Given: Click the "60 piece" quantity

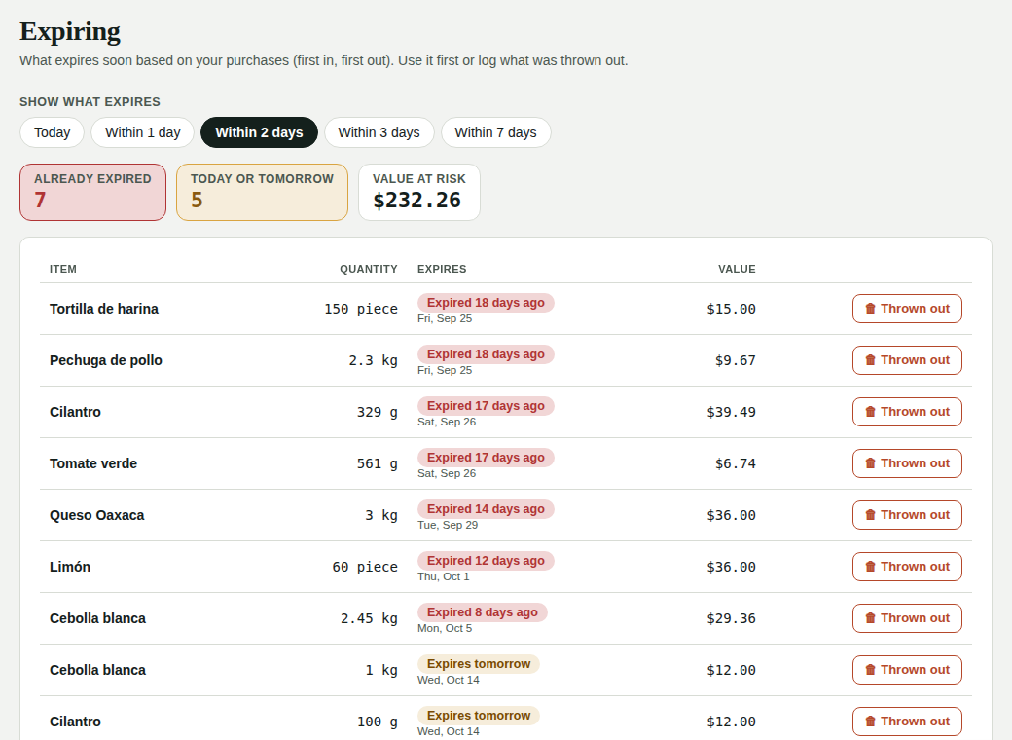Looking at the screenshot, I should pyautogui.click(x=365, y=567).
